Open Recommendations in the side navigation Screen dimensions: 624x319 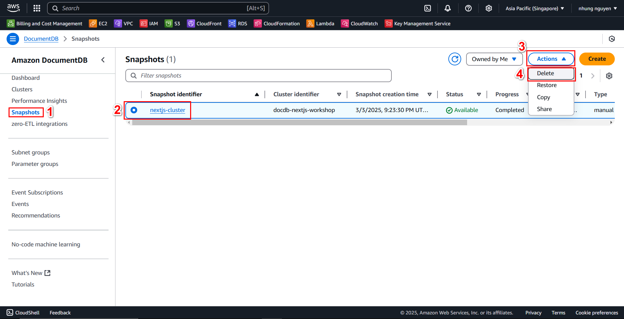(x=36, y=216)
